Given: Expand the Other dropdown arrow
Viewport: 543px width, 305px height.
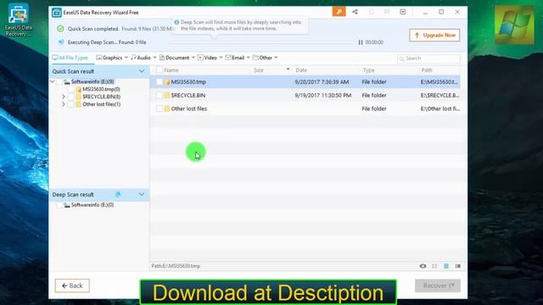Looking at the screenshot, I should 276,58.
